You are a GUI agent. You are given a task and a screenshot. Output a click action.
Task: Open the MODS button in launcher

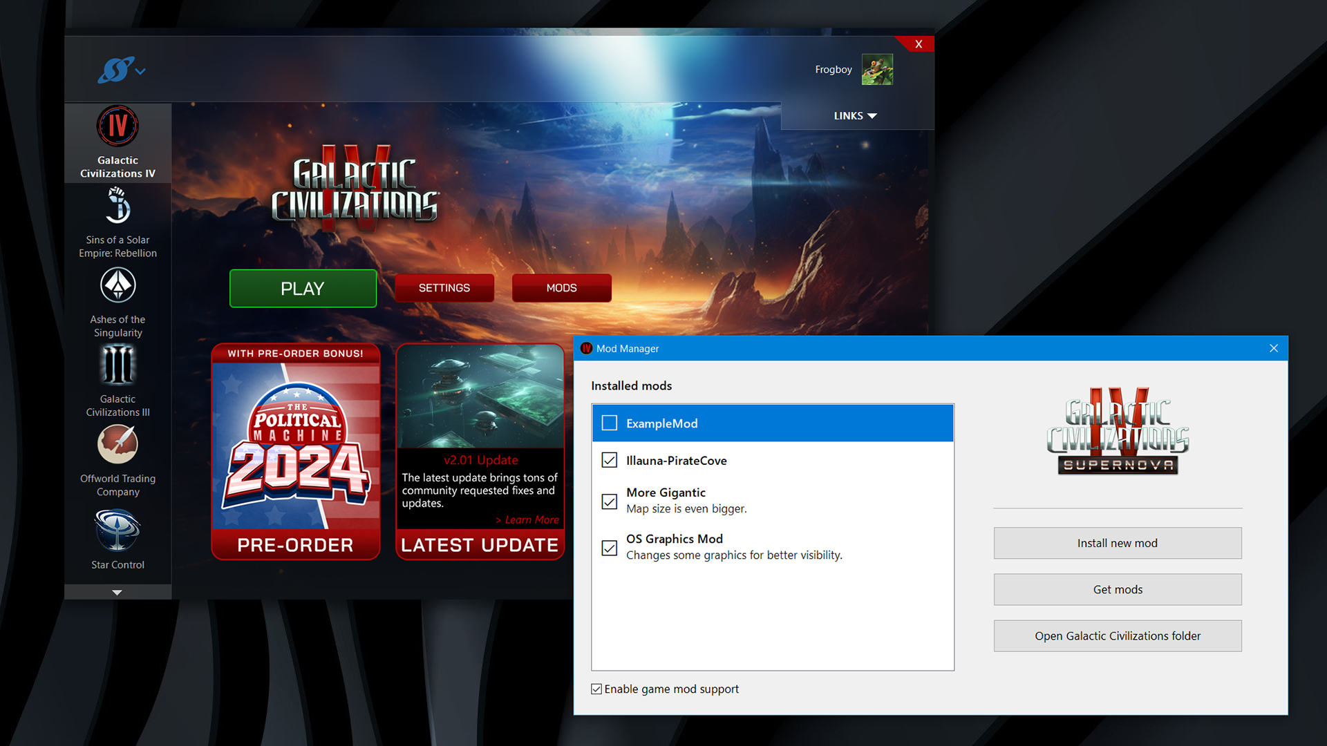pos(561,288)
